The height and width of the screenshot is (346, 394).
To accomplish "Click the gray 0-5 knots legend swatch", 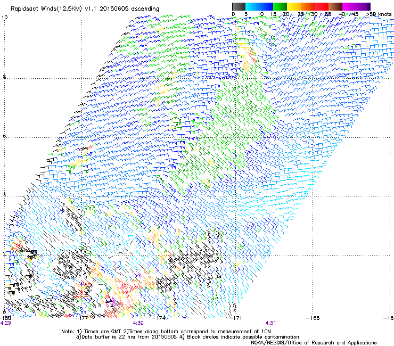I will pos(239,6).
